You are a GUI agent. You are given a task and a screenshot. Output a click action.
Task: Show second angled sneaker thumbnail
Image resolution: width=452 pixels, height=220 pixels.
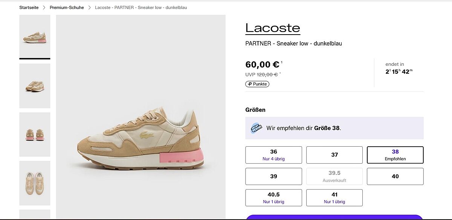tap(35, 86)
